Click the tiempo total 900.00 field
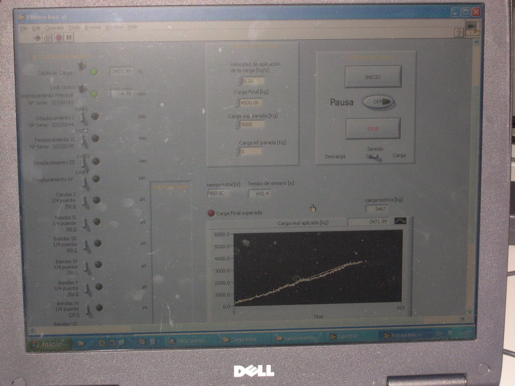 tap(218, 194)
